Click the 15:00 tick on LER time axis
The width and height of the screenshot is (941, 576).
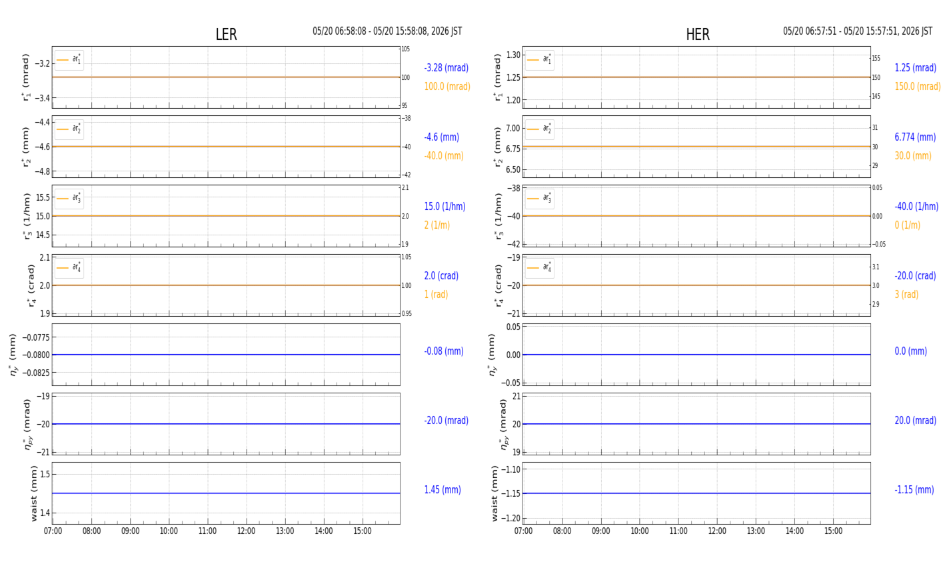pos(363,531)
